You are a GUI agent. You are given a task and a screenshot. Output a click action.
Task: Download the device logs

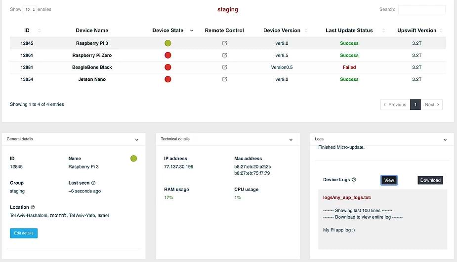point(430,180)
